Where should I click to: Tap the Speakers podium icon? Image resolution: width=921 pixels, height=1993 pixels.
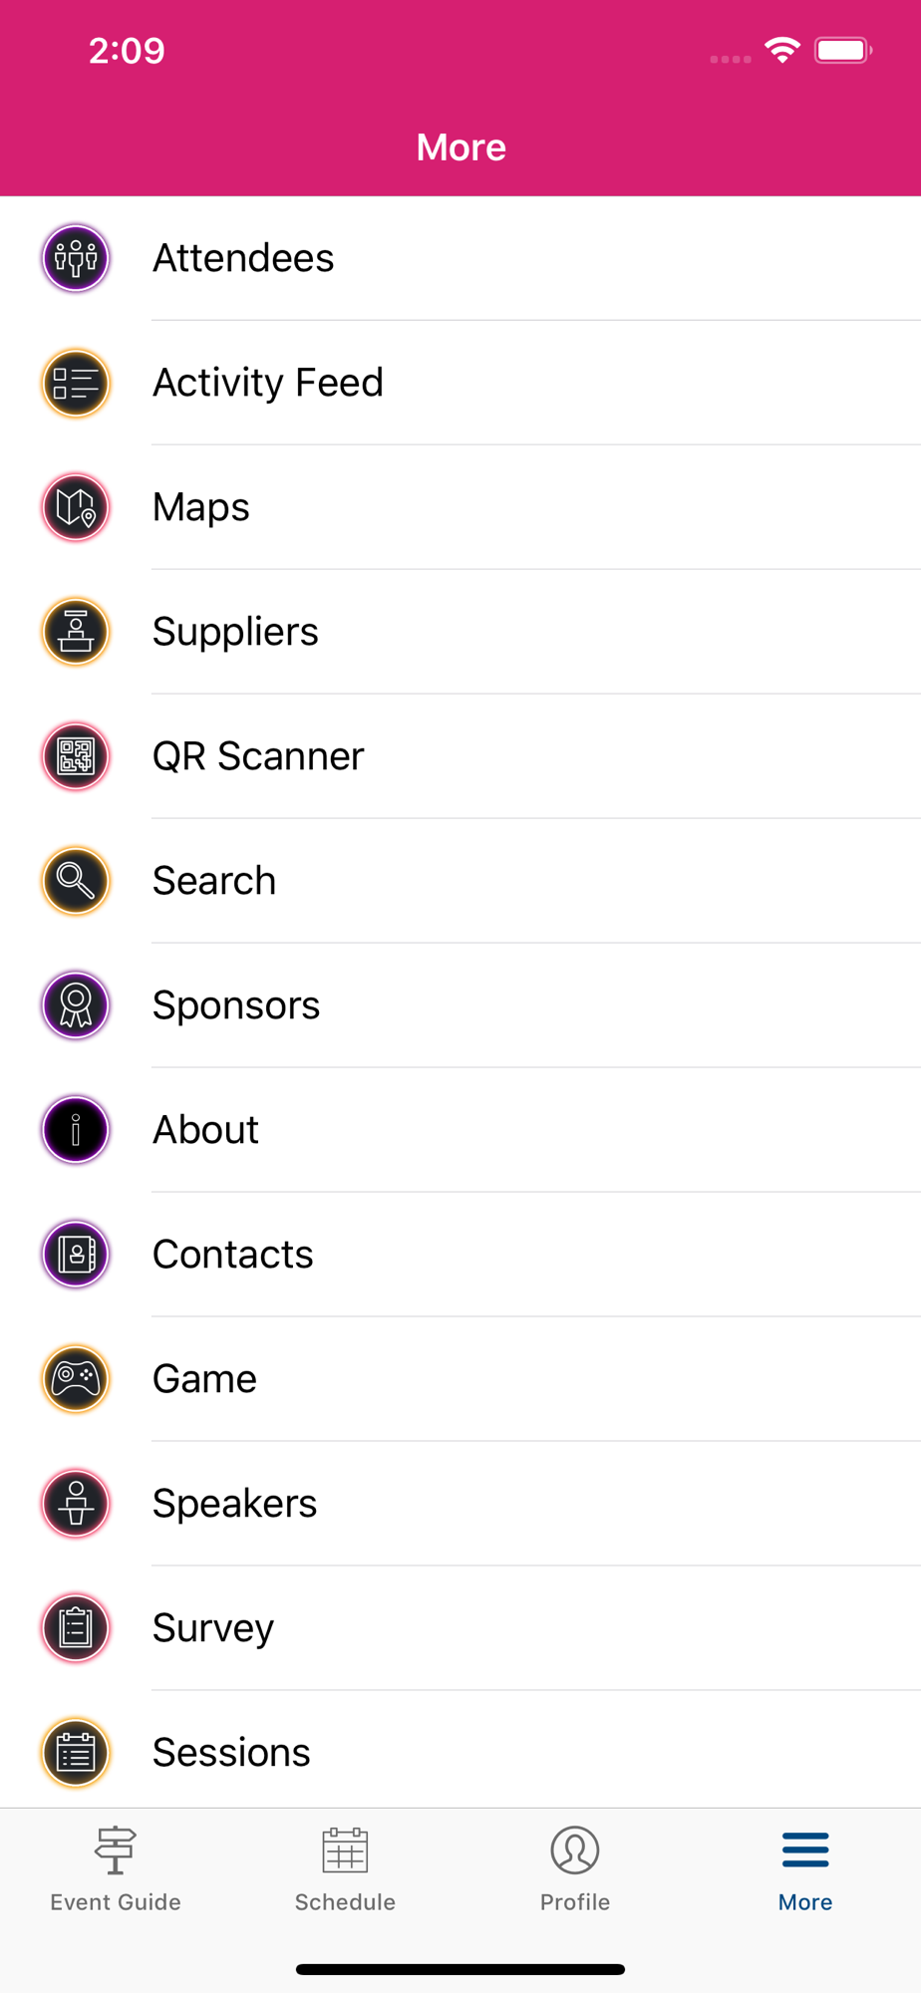click(76, 1504)
